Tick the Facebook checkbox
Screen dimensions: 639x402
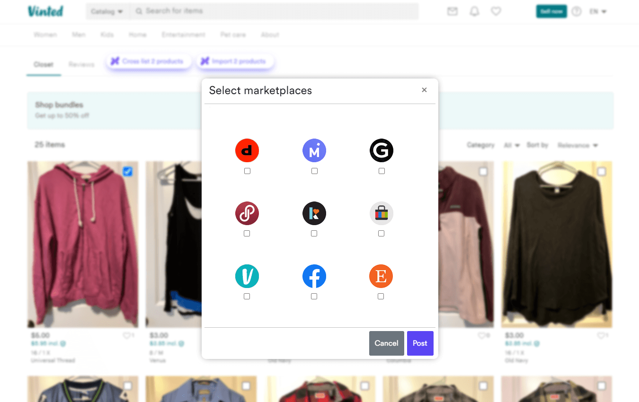coord(314,297)
